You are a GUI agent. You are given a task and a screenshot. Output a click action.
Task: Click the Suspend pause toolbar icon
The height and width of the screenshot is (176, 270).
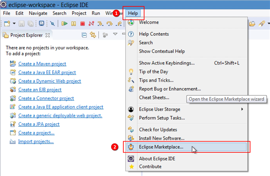point(73,23)
